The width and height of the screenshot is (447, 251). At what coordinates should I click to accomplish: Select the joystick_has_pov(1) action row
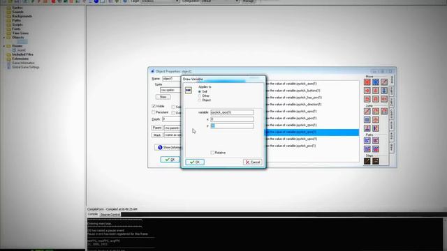click(312, 98)
